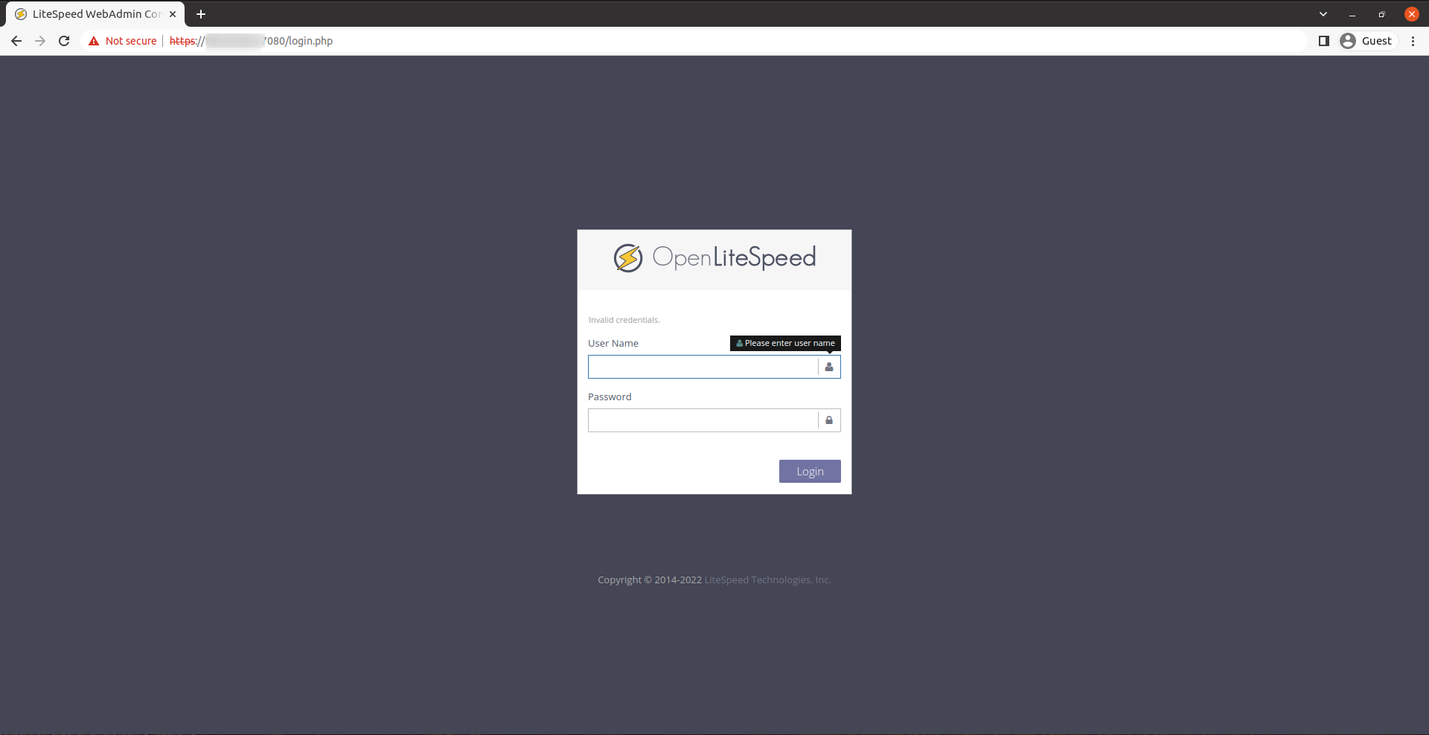Click the browser forward arrow

(40, 41)
